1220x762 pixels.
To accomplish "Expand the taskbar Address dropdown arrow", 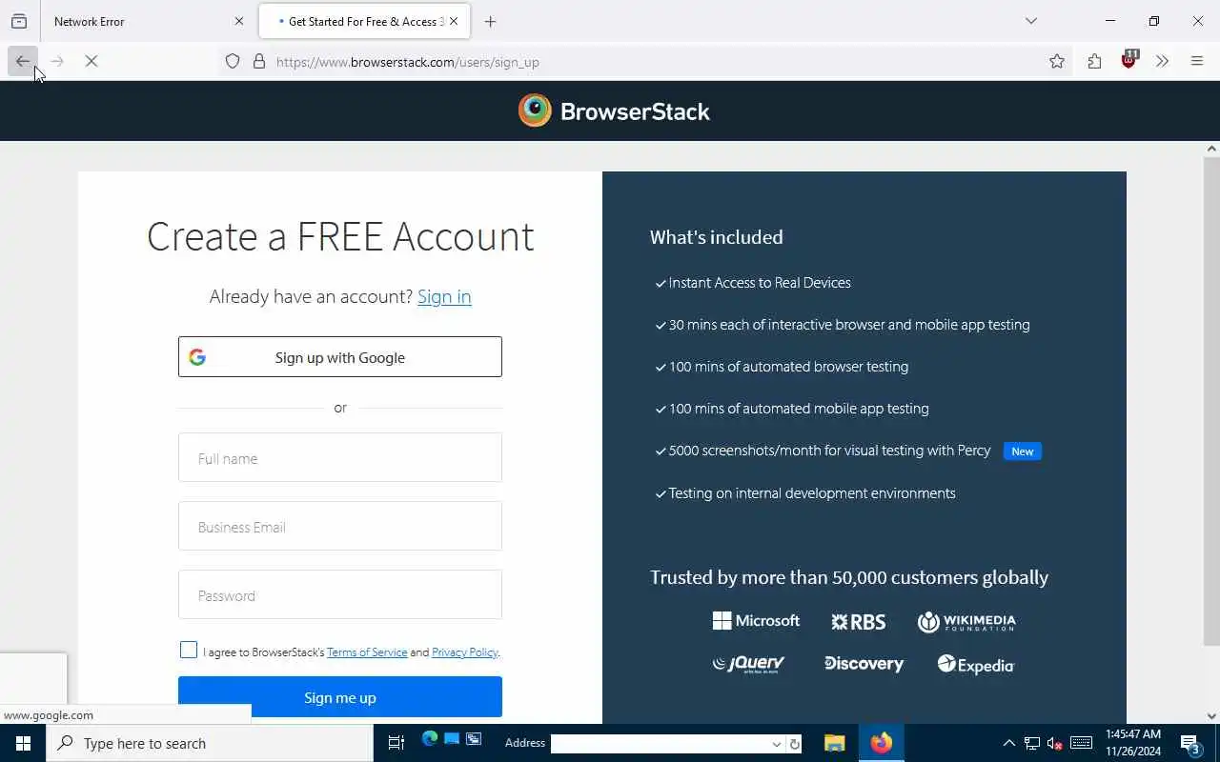I will coord(777,744).
